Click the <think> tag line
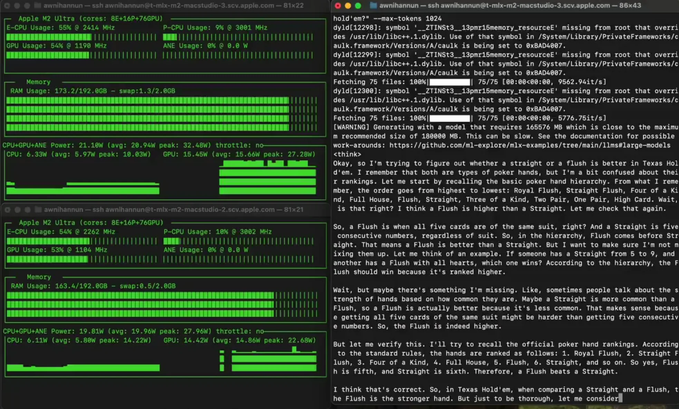The width and height of the screenshot is (679, 409). click(347, 154)
